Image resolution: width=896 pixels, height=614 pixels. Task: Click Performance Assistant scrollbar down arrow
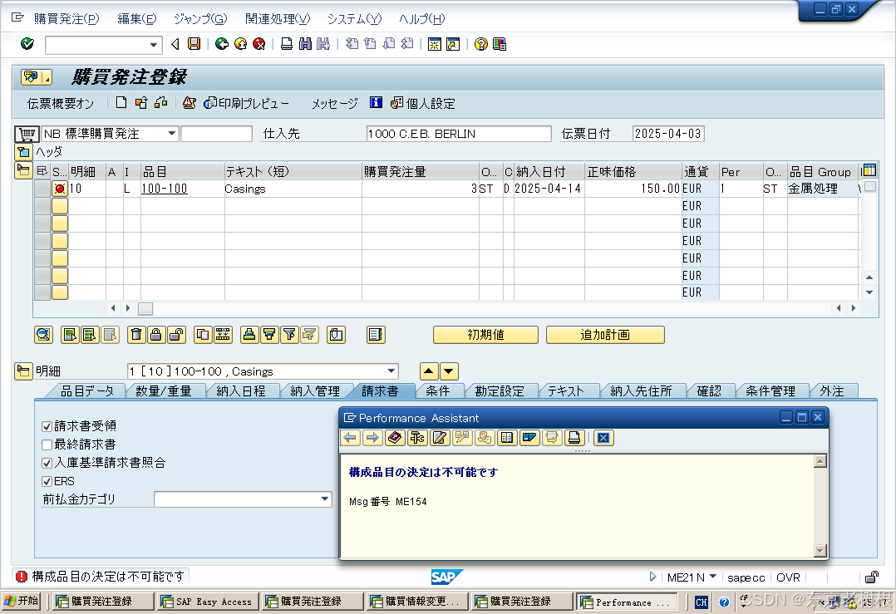[820, 551]
